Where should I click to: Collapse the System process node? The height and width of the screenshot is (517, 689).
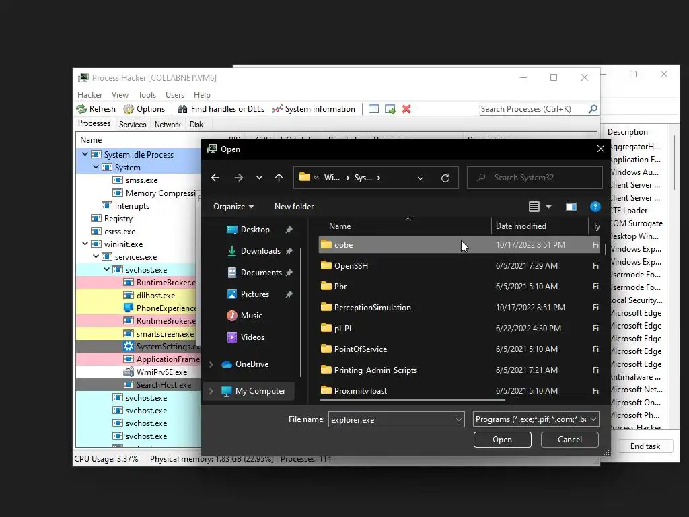[96, 167]
